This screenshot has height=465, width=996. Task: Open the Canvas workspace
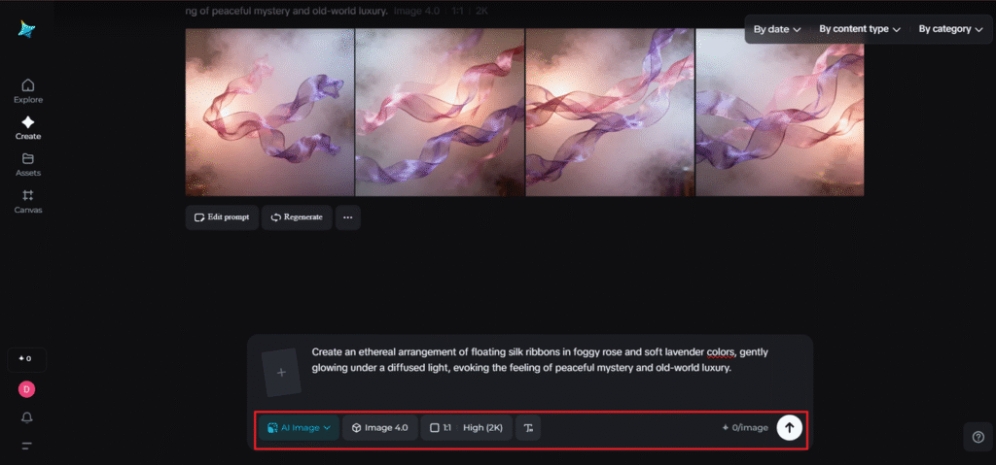coord(27,201)
